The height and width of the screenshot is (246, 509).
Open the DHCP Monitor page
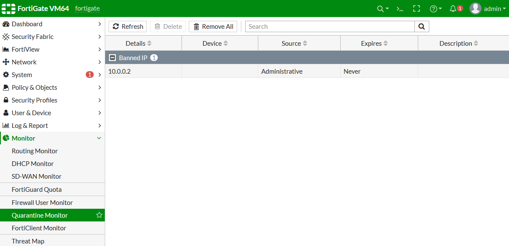pos(33,164)
